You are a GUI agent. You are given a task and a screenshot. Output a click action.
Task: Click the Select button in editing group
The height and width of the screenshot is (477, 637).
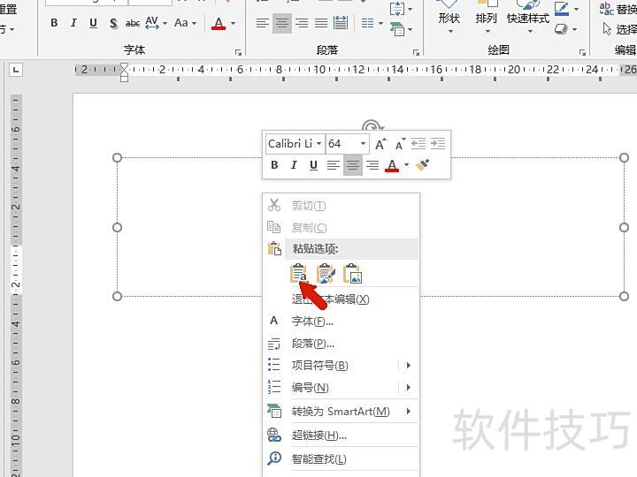coord(619,29)
